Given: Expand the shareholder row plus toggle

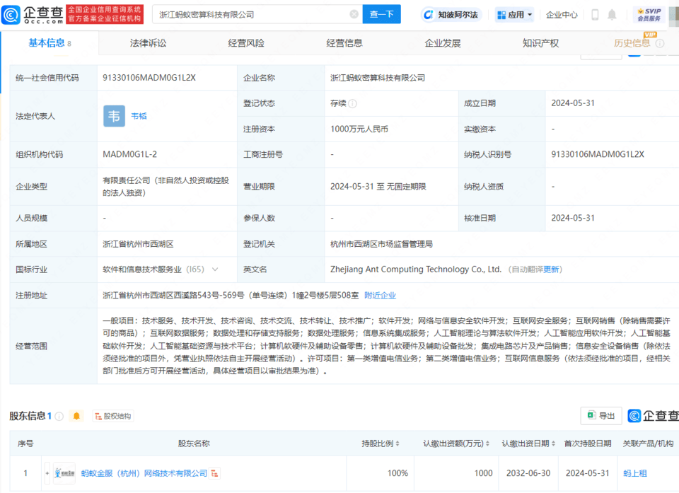Looking at the screenshot, I should [x=47, y=473].
